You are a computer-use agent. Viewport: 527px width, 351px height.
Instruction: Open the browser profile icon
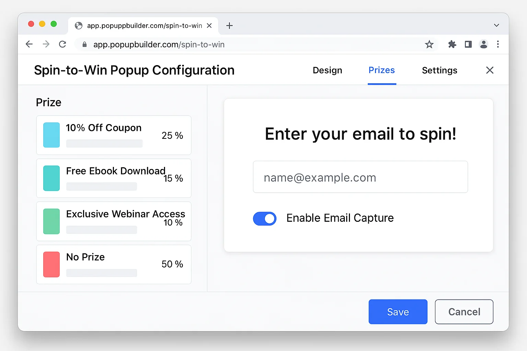point(484,44)
